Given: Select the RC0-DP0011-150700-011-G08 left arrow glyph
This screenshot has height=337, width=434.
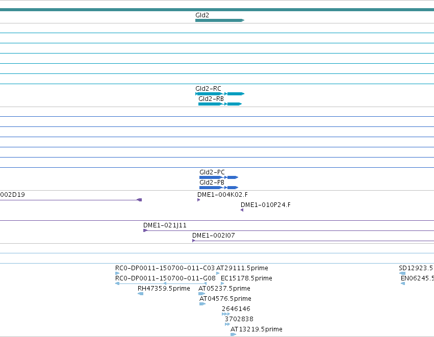Looking at the screenshot, I should (117, 283).
